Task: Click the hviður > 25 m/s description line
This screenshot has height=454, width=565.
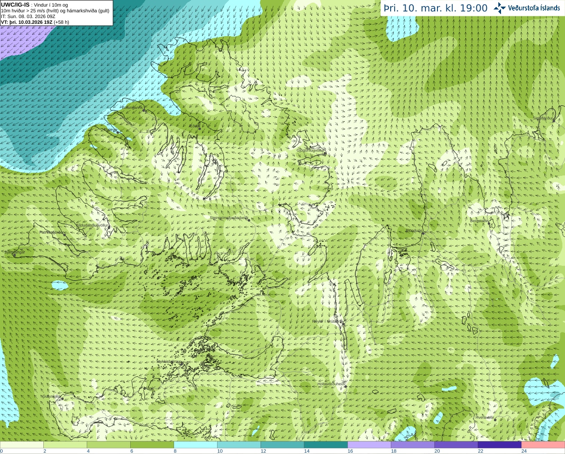Action: click(x=55, y=11)
